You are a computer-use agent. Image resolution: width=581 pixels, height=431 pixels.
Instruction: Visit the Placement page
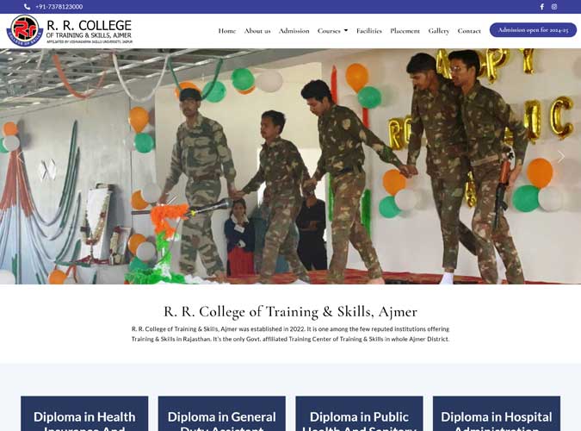click(x=405, y=31)
